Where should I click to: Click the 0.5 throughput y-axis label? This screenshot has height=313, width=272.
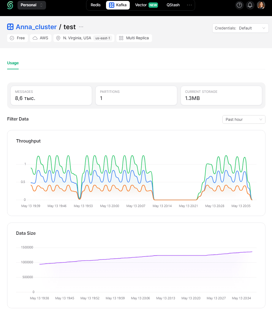pyautogui.click(x=23, y=182)
